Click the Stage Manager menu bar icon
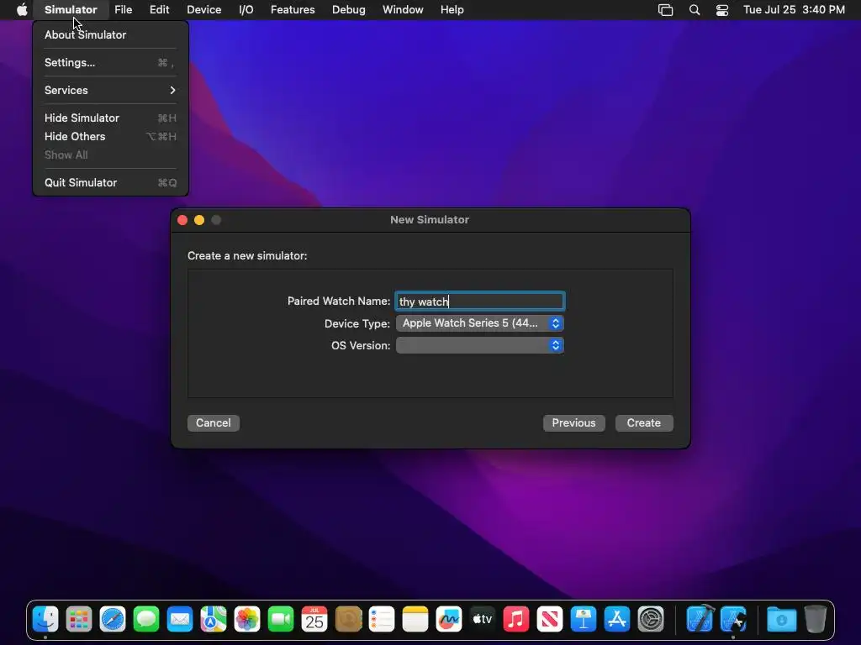 [666, 10]
